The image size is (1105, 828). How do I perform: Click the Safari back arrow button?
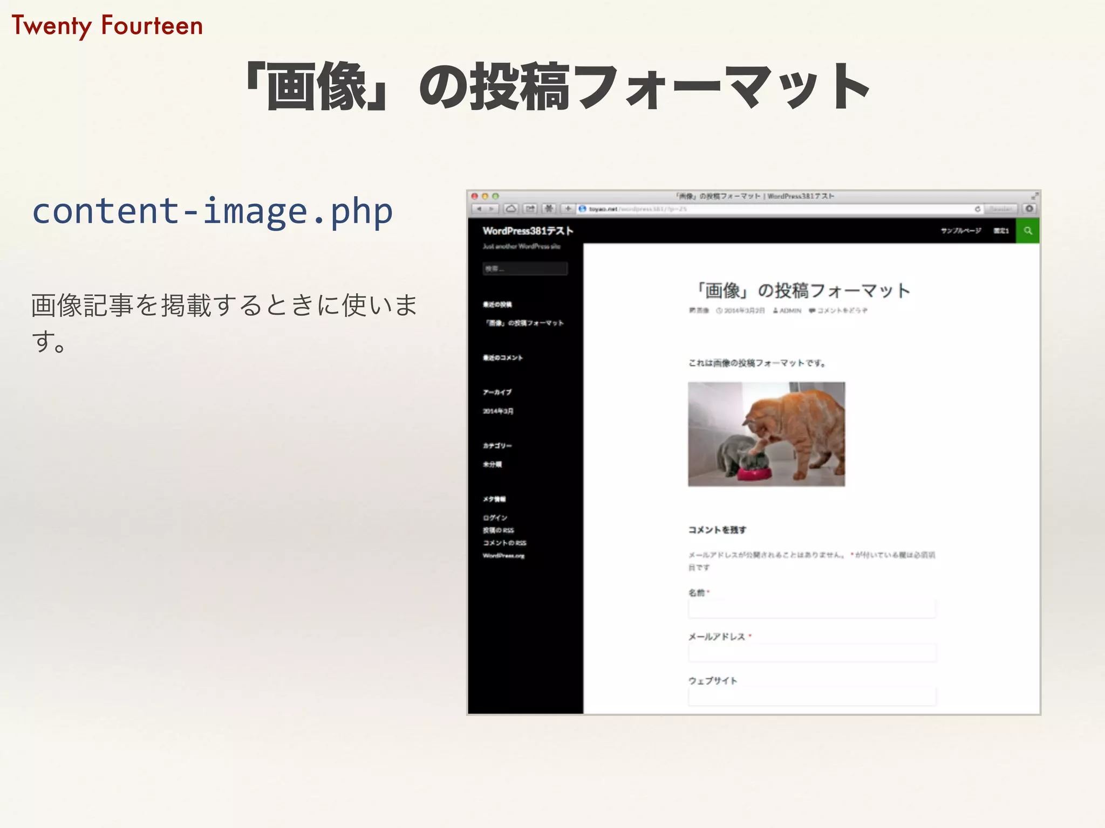(x=479, y=209)
